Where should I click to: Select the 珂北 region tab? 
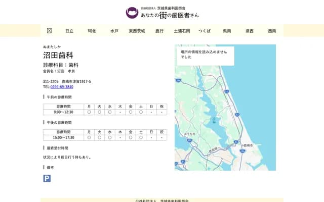92,31
